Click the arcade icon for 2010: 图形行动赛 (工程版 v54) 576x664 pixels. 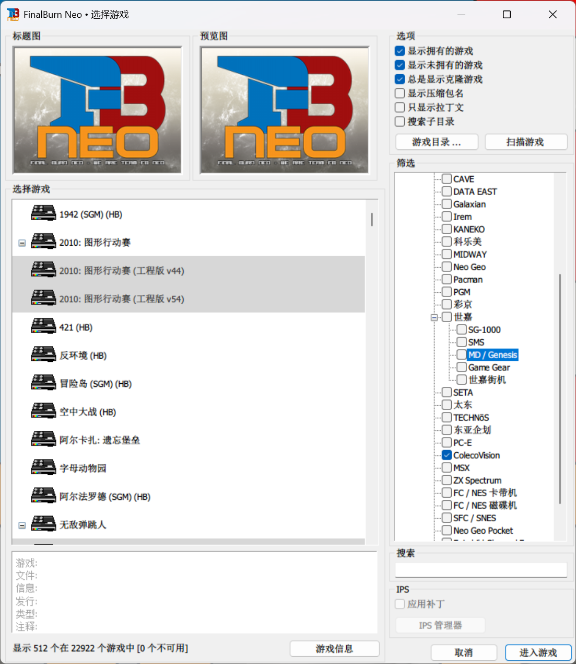(x=43, y=298)
